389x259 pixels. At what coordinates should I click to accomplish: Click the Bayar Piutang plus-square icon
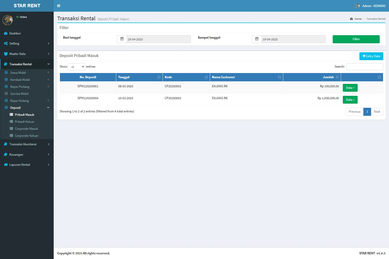(x=6, y=87)
